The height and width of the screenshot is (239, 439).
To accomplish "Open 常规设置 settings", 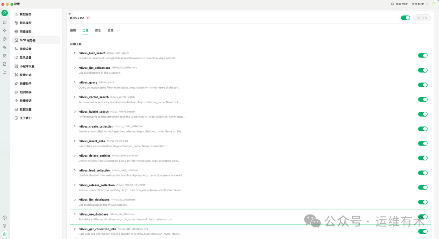I will tap(36, 49).
